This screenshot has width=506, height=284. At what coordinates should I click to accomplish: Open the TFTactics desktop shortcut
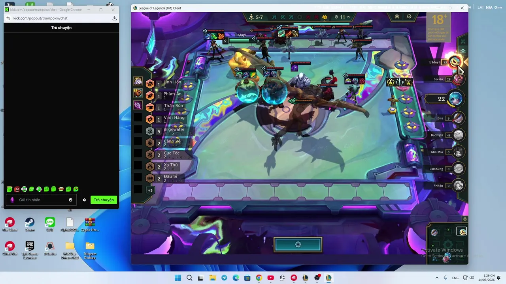(x=50, y=249)
